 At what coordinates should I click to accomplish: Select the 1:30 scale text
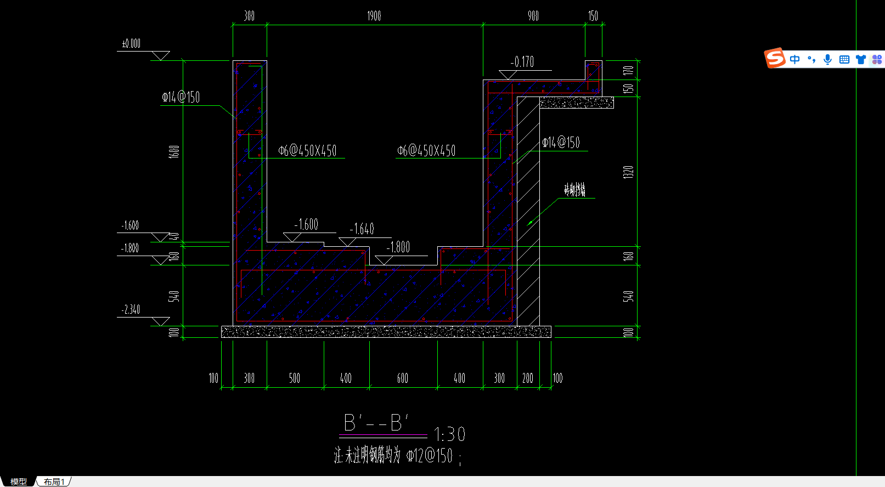click(x=449, y=435)
